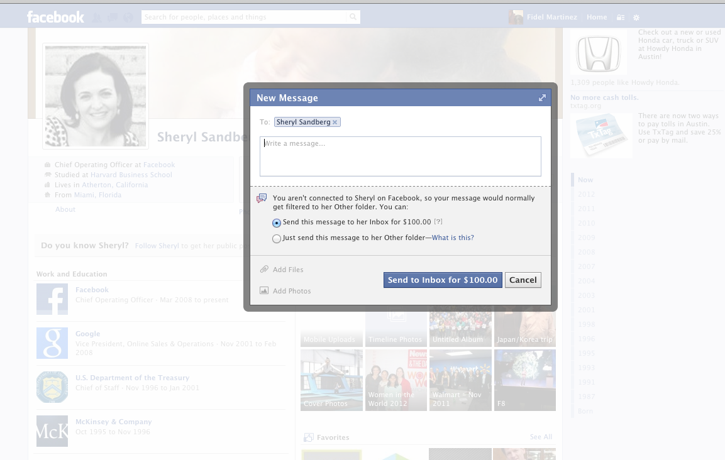Jump to Now on the timeline
Image resolution: width=725 pixels, height=460 pixels.
[x=585, y=180]
